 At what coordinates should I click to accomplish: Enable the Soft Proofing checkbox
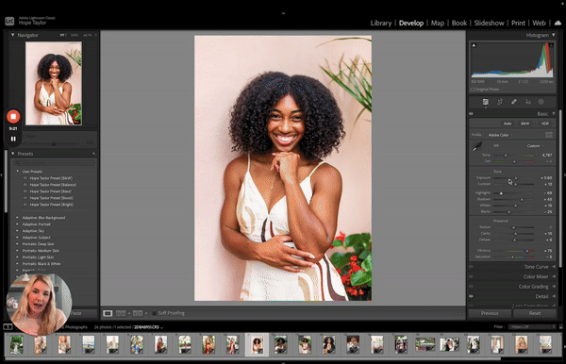coord(155,313)
